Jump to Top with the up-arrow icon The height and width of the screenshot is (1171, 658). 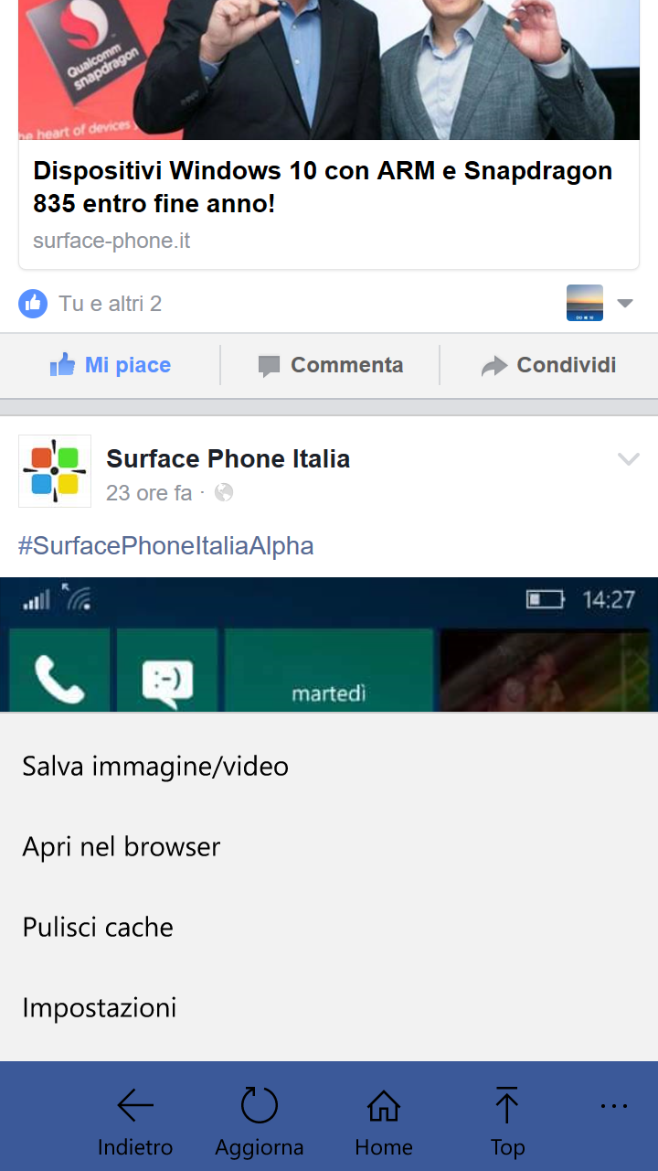(x=506, y=1105)
